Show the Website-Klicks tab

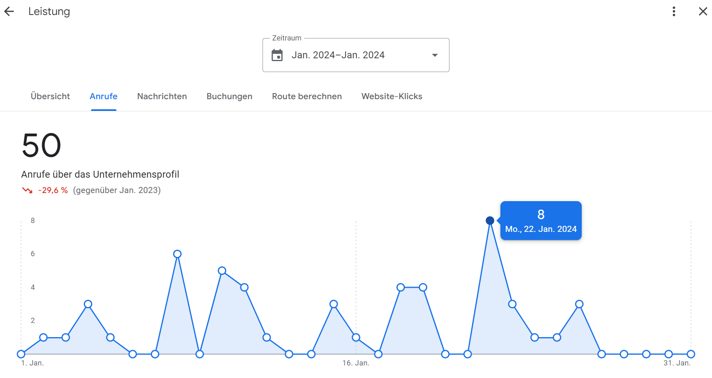click(x=392, y=96)
